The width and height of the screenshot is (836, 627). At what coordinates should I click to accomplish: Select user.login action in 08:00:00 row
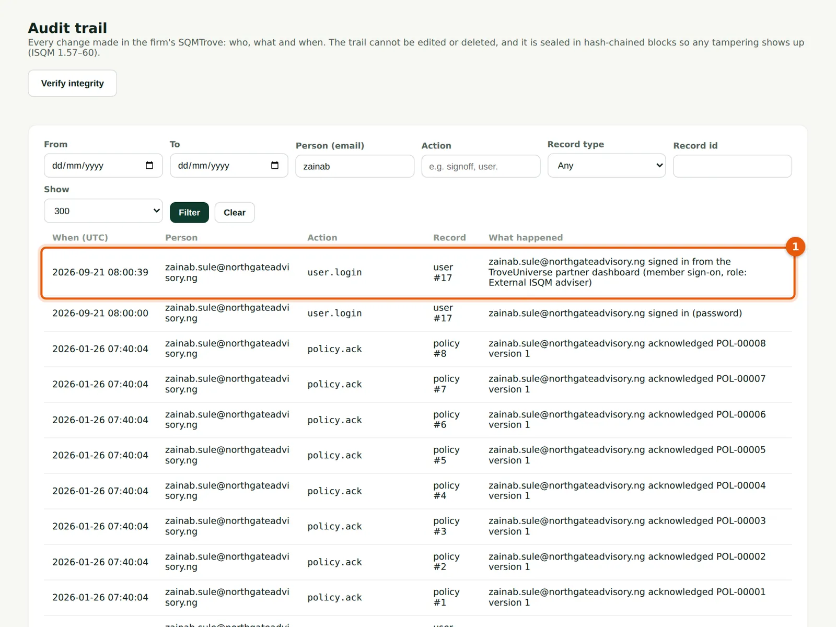pos(334,313)
